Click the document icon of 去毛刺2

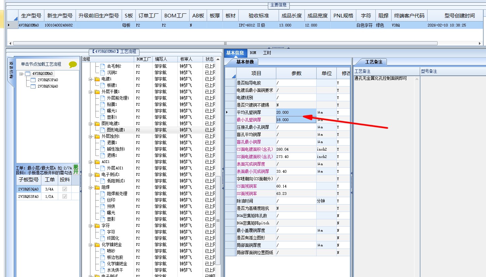(103, 66)
